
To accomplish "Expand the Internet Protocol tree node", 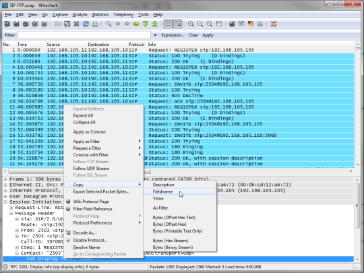I will click(5, 191).
